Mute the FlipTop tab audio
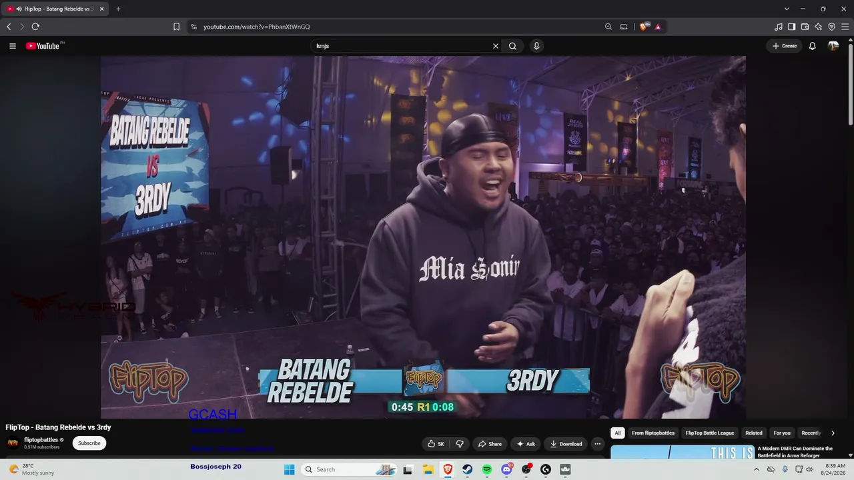This screenshot has width=854, height=480. click(19, 9)
